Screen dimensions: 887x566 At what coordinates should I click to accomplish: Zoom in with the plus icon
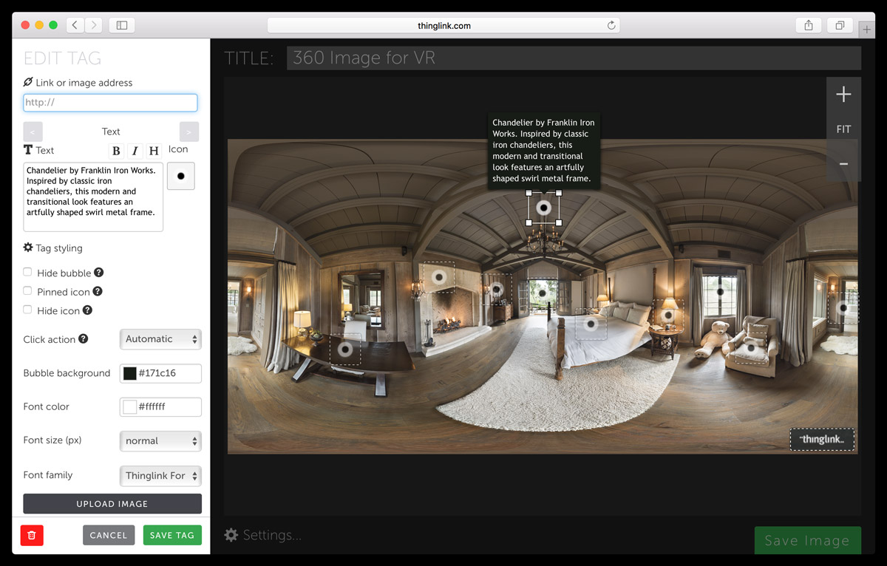[x=843, y=95]
